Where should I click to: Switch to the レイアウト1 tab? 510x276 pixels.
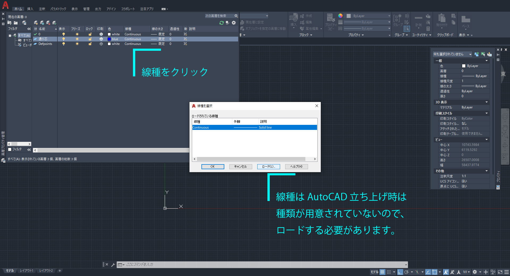[x=27, y=271]
